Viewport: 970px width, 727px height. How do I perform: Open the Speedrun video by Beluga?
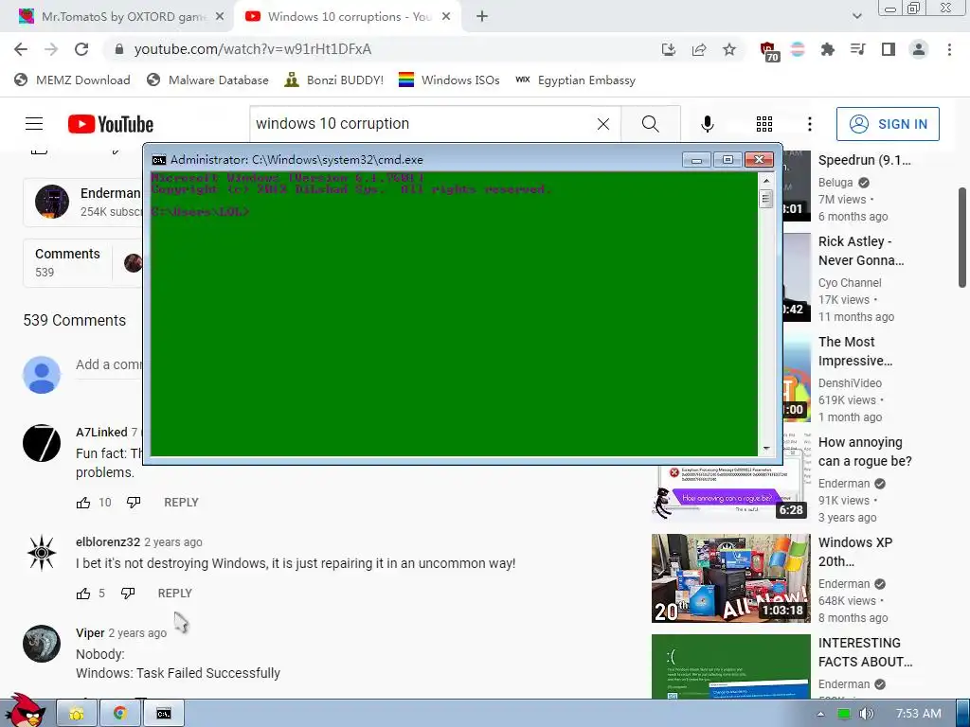(x=864, y=160)
